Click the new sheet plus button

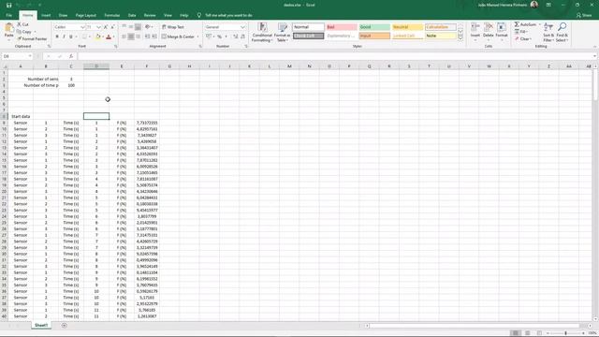[x=64, y=326]
